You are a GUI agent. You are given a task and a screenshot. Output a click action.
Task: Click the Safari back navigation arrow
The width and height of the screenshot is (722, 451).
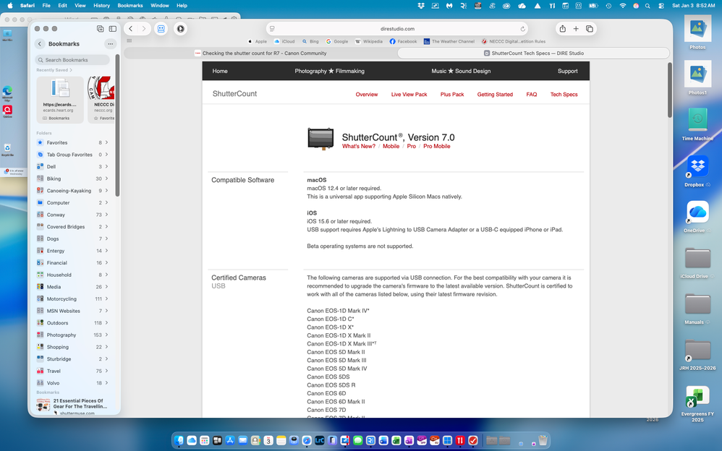131,29
